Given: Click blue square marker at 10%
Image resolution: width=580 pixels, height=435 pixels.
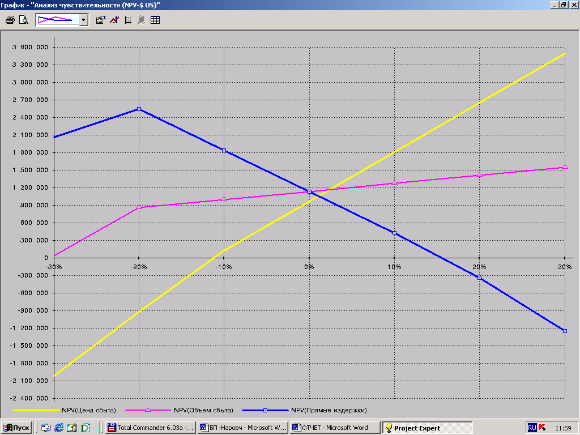Looking at the screenshot, I should tap(394, 233).
